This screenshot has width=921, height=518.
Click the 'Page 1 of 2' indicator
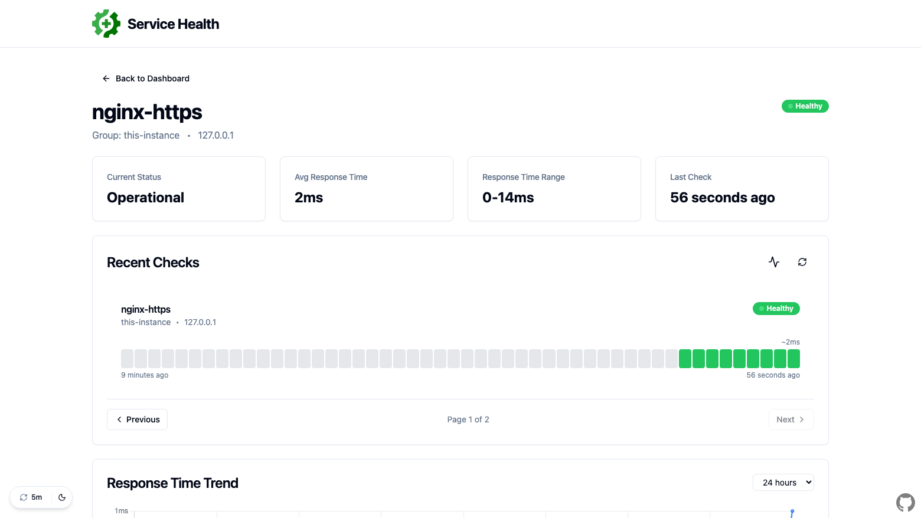coord(468,419)
